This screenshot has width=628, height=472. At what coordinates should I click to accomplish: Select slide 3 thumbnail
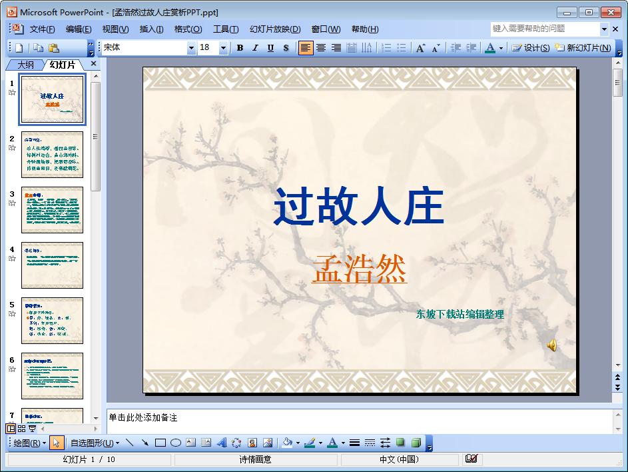pyautogui.click(x=52, y=210)
